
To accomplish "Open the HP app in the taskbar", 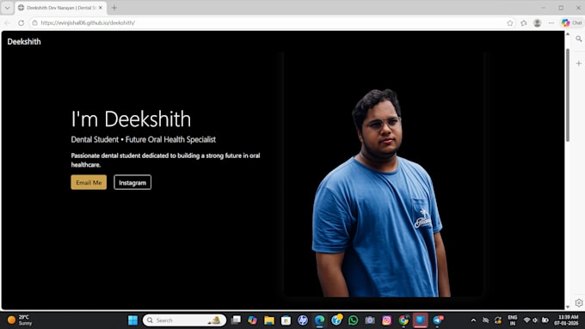I will [303, 320].
